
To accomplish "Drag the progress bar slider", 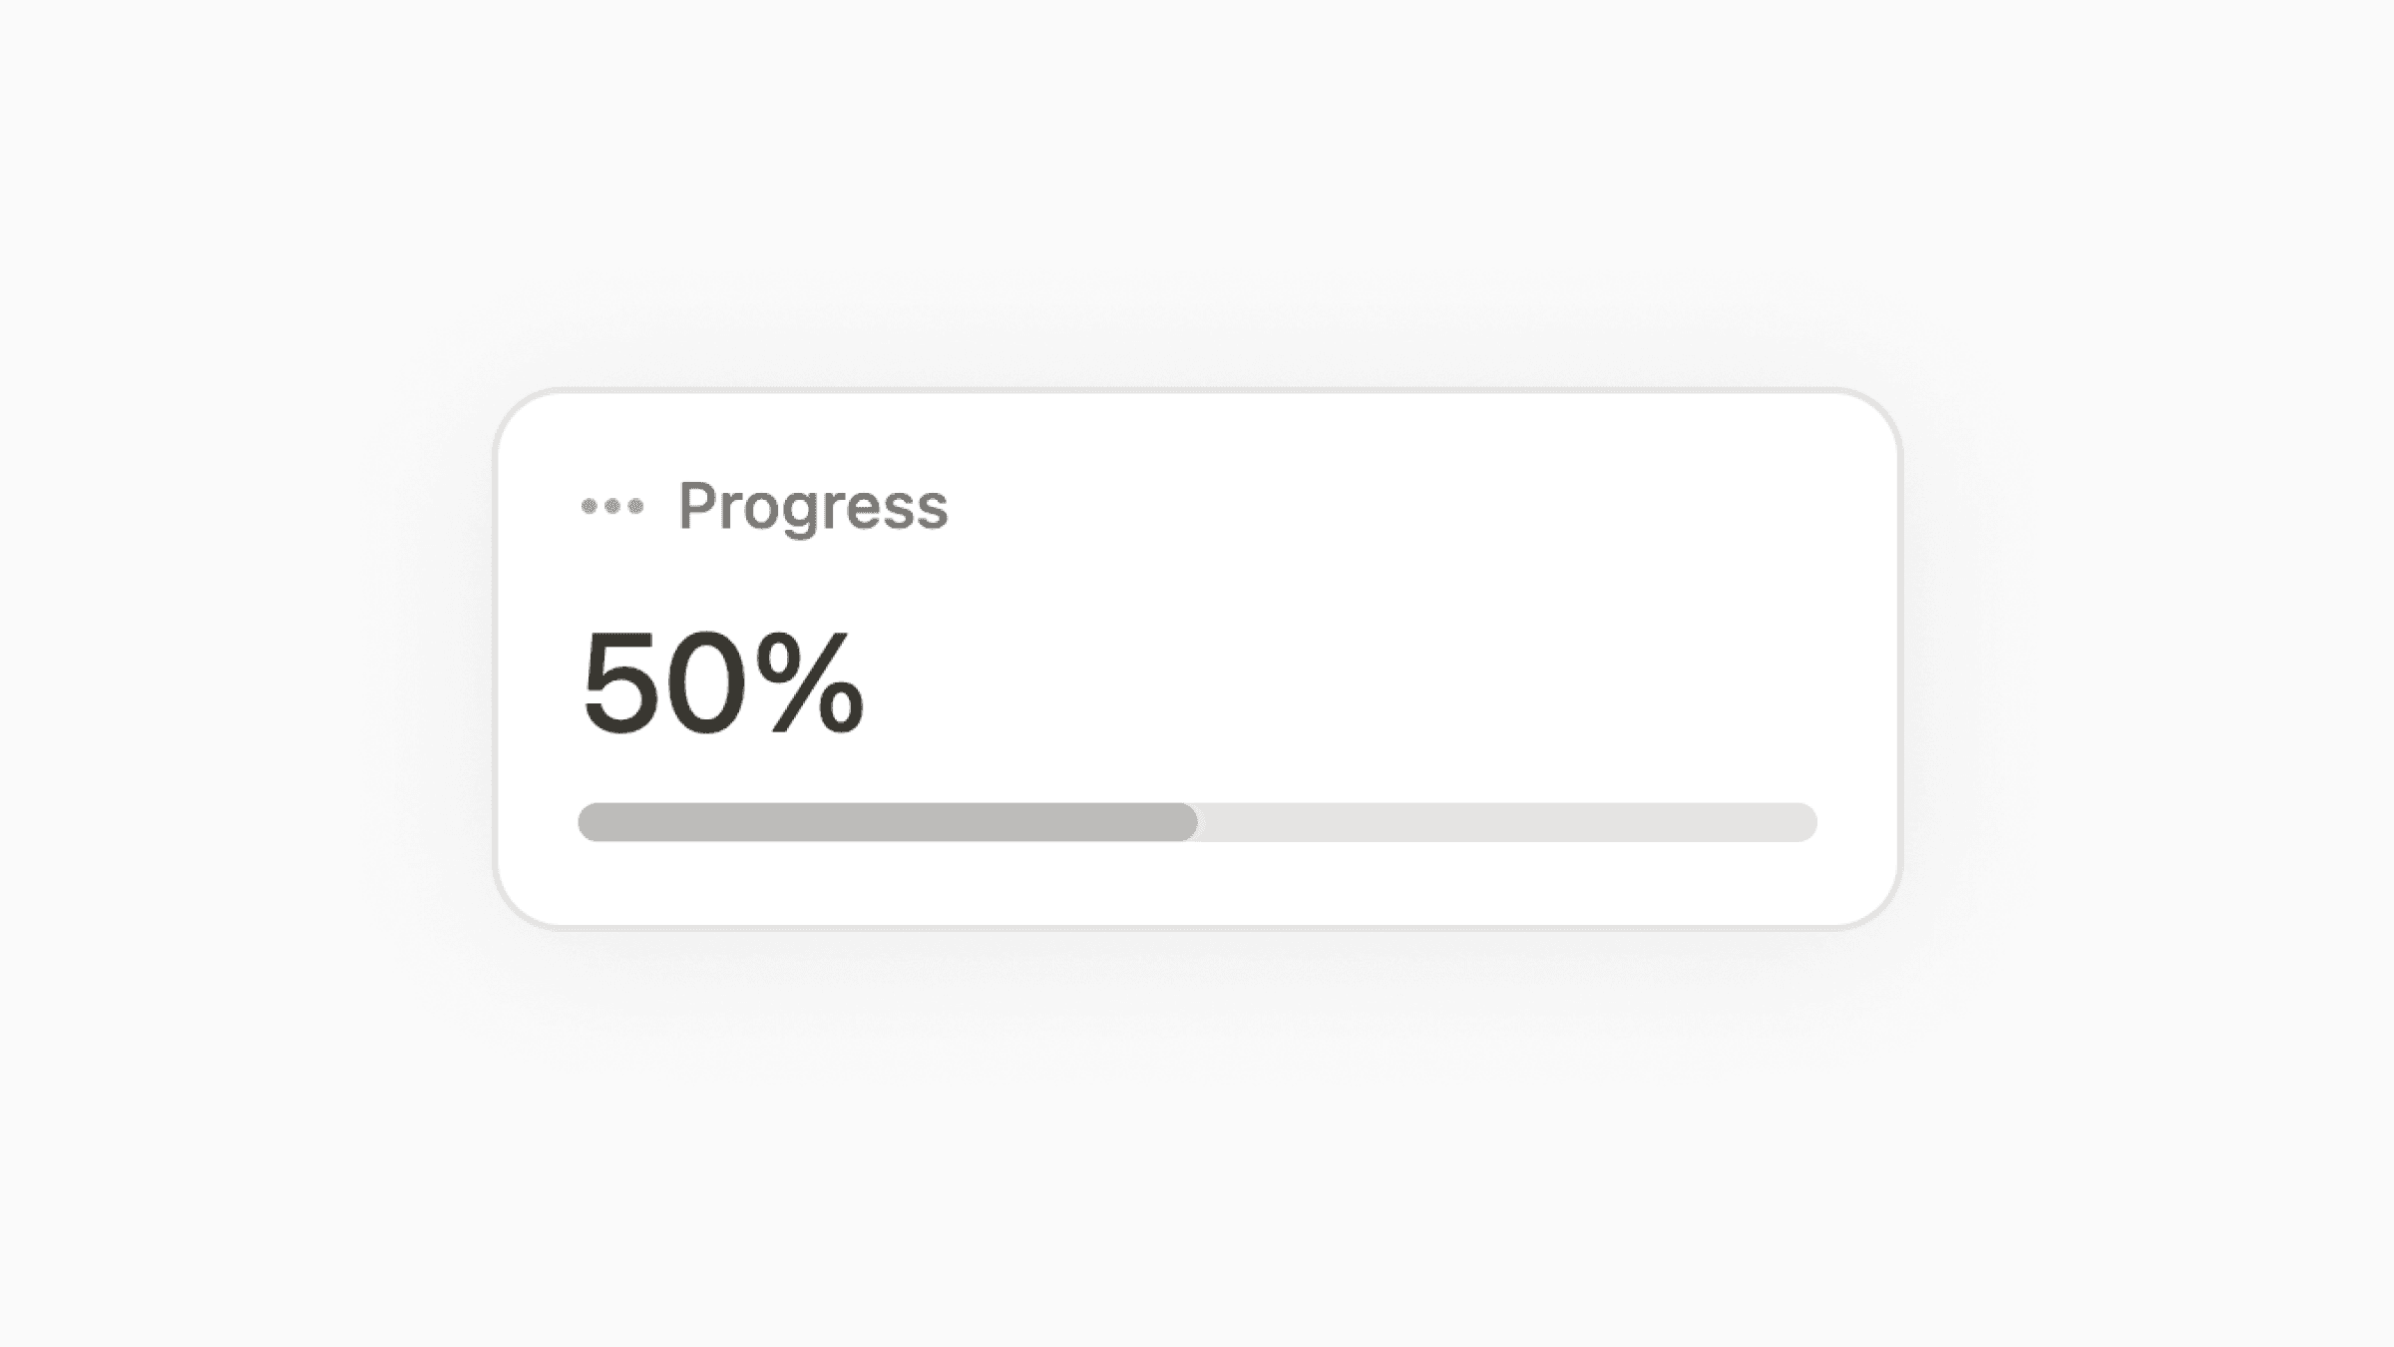I will pos(1195,822).
